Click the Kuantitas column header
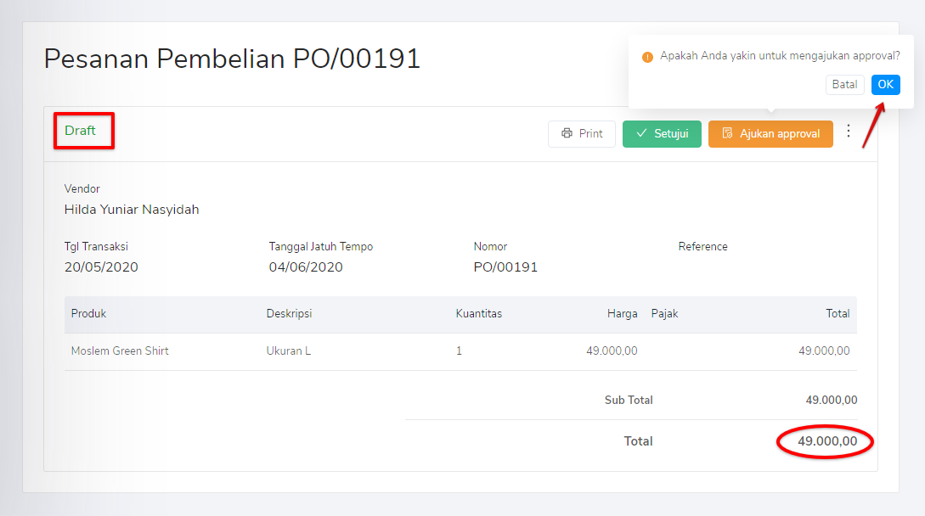Viewport: 925px width, 516px height. pos(479,313)
